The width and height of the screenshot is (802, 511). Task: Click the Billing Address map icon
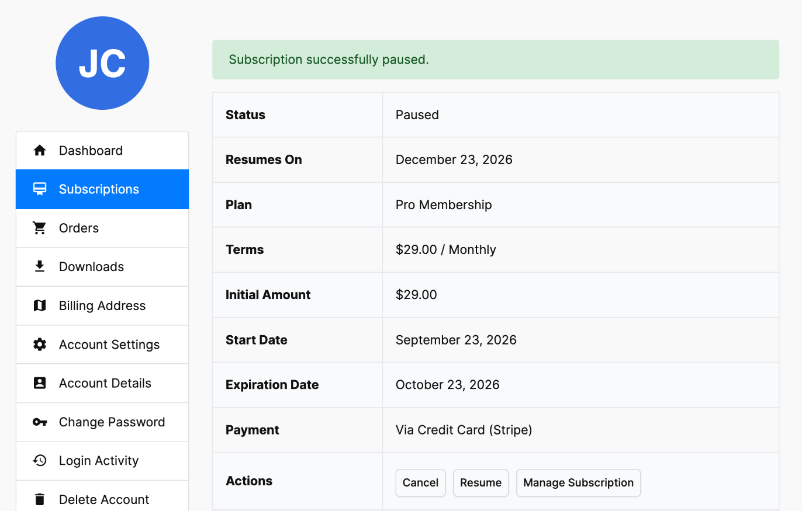tap(40, 305)
